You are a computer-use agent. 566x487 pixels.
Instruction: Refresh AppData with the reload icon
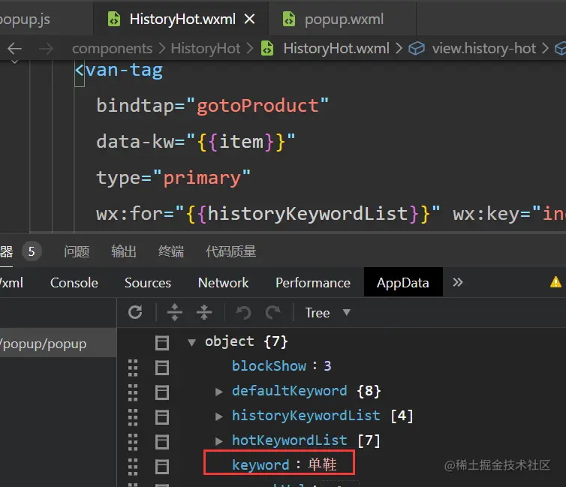[x=135, y=312]
